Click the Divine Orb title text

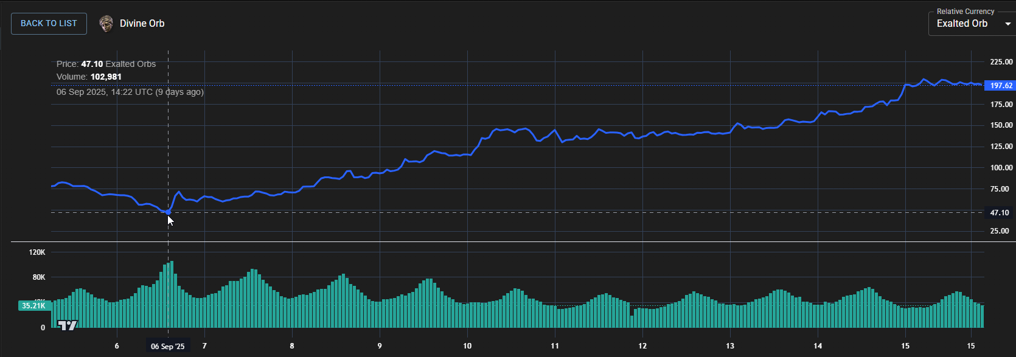[x=142, y=24]
